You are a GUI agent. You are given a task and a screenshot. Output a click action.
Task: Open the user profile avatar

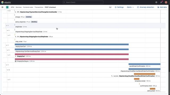166,2
